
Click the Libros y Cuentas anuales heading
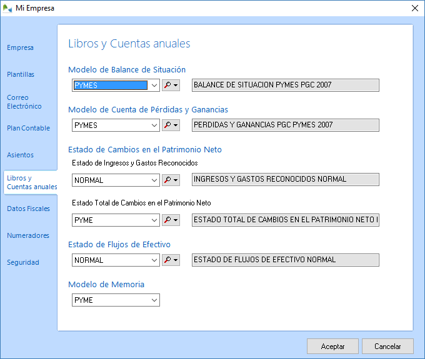pos(129,44)
